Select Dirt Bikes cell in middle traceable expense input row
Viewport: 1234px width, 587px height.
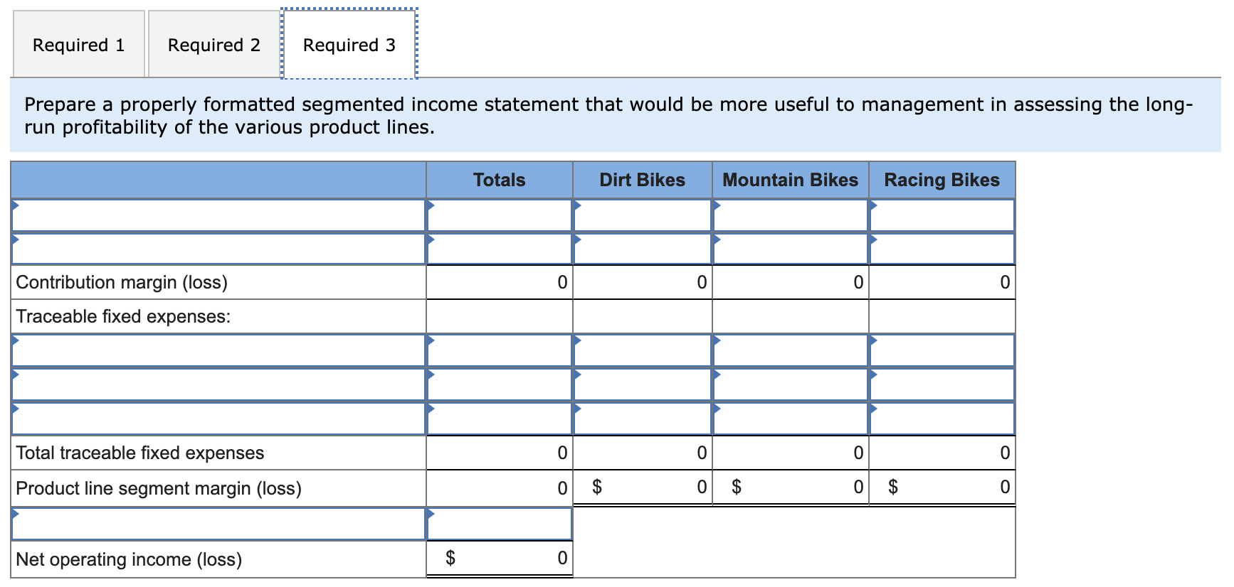(x=643, y=384)
